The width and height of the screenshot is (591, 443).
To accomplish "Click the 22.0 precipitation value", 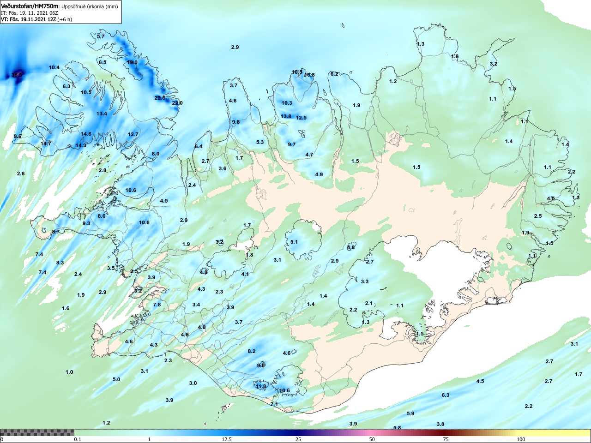I will click(x=177, y=103).
